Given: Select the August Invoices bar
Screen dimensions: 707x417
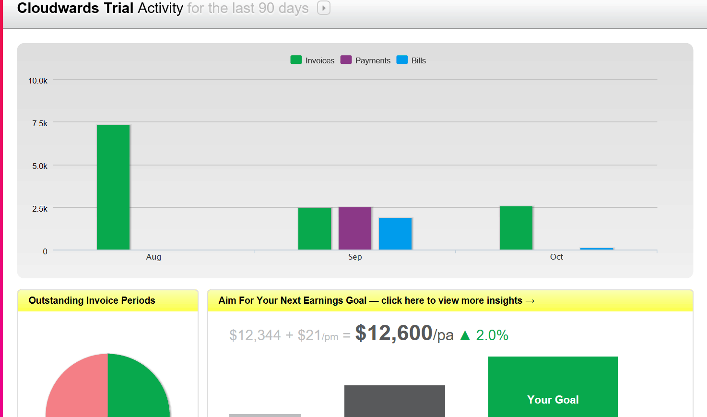Looking at the screenshot, I should (x=113, y=187).
